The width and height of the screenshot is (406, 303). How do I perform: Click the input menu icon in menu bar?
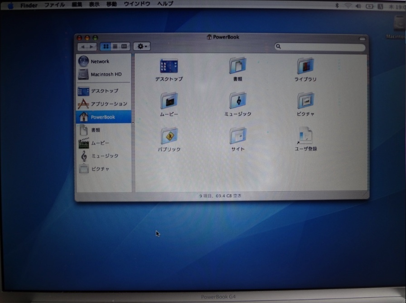380,7
